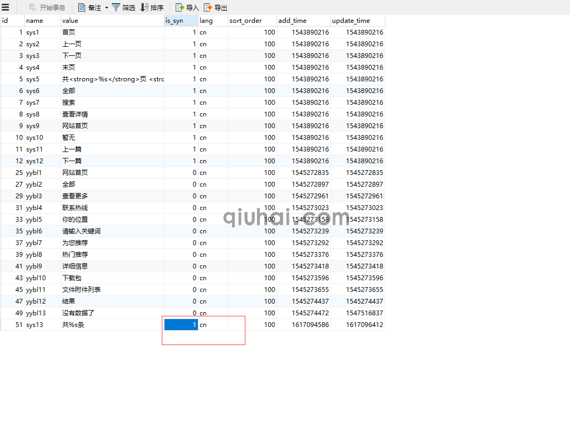Viewport: 570px width, 436px height.
Task: Select the is_syn column header
Action: [x=181, y=21]
